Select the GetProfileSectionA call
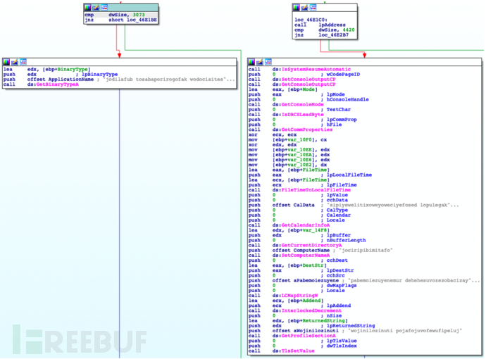 coord(309,336)
